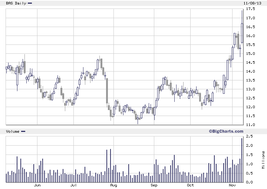Open the ©BigCharts.com link
Screen dimensions: 267x189
[226, 131]
